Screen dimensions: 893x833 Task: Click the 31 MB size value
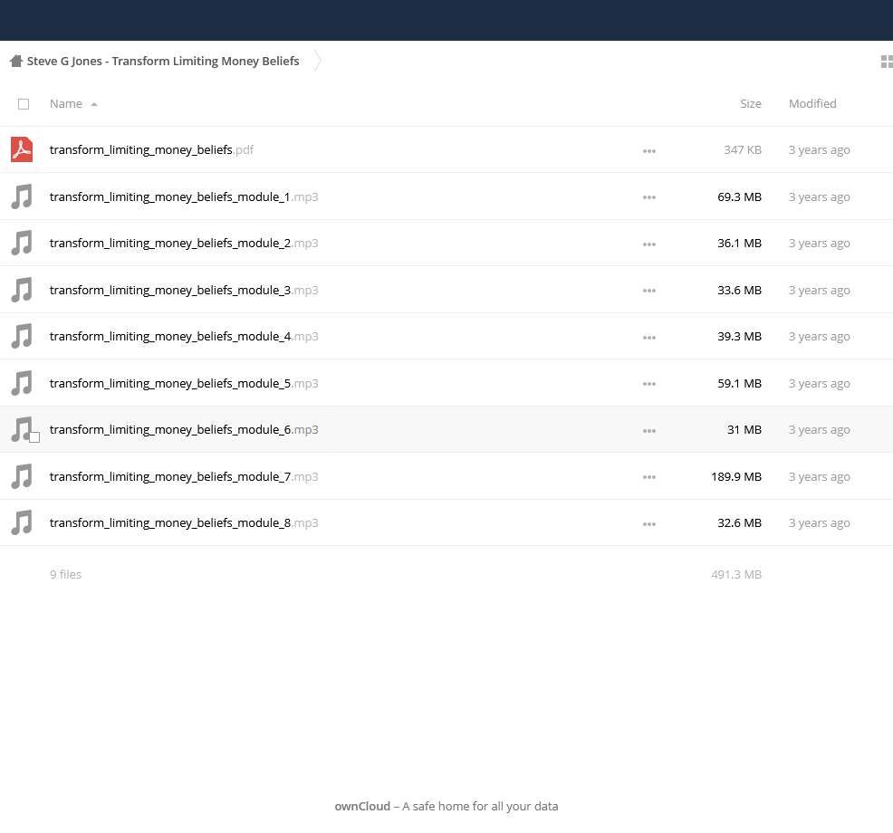(x=744, y=430)
